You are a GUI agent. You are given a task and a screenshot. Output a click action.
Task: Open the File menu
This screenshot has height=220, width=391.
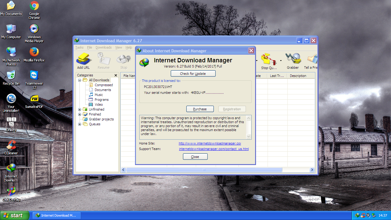click(x=90, y=47)
